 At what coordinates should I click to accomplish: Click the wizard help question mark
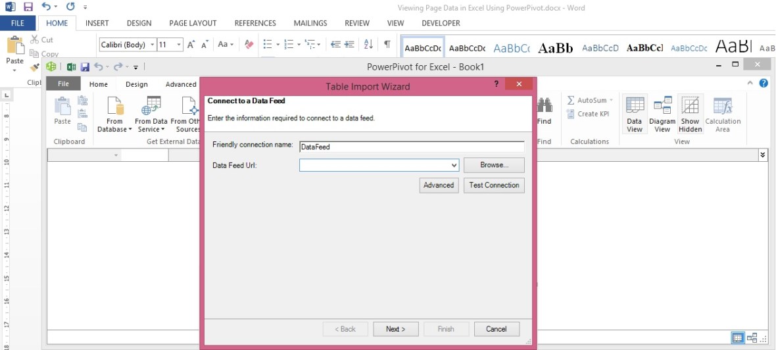[497, 84]
